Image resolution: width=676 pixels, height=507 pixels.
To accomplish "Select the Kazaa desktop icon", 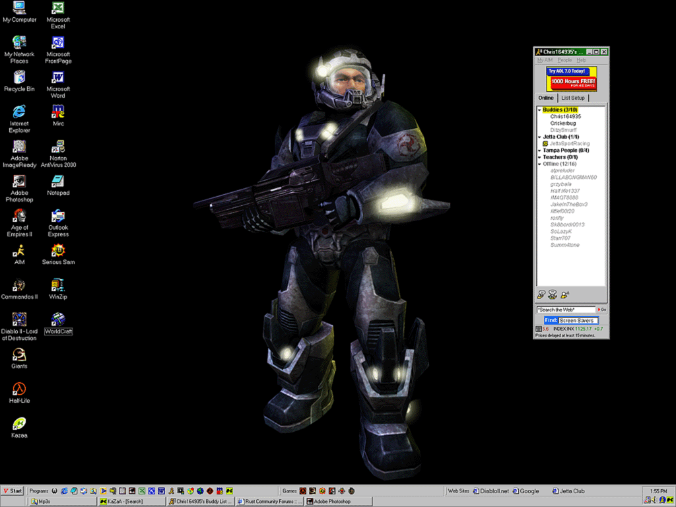I will [x=19, y=427].
